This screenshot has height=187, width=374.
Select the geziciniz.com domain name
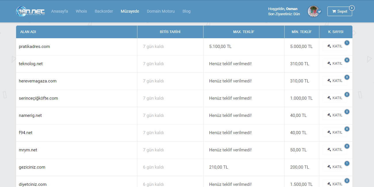pos(32,167)
